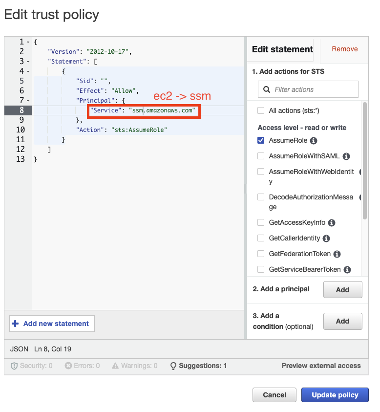Click the "Effect" key on line 6
380x412 pixels.
pos(90,91)
